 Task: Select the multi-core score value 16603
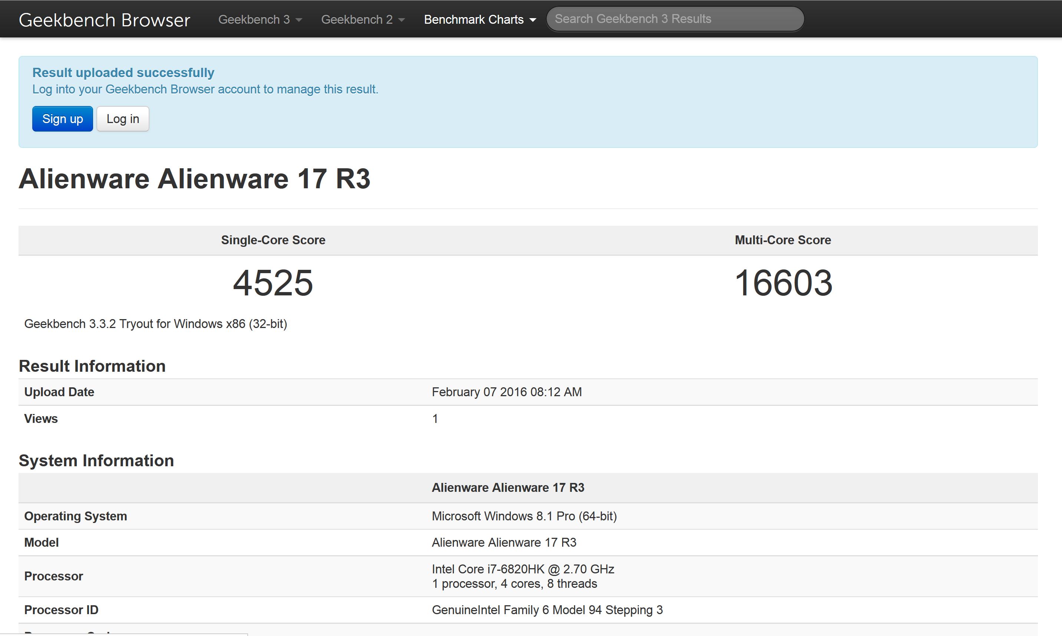click(x=783, y=283)
